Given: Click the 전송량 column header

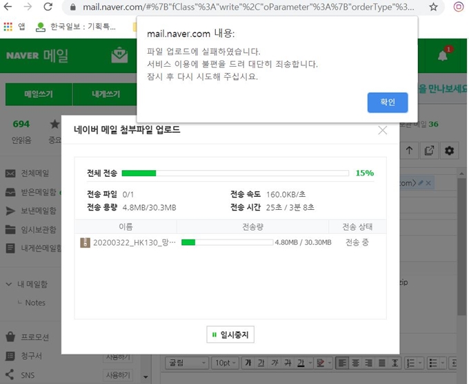Looking at the screenshot, I should tap(252, 227).
